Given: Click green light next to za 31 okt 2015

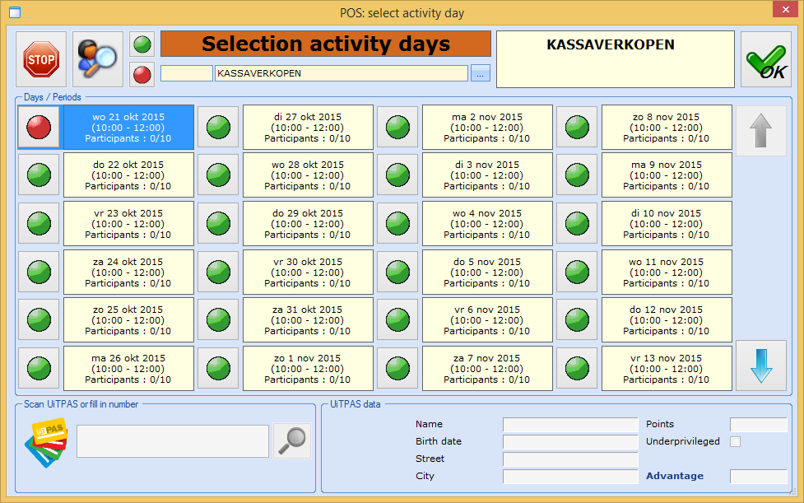Looking at the screenshot, I should pyautogui.click(x=218, y=320).
